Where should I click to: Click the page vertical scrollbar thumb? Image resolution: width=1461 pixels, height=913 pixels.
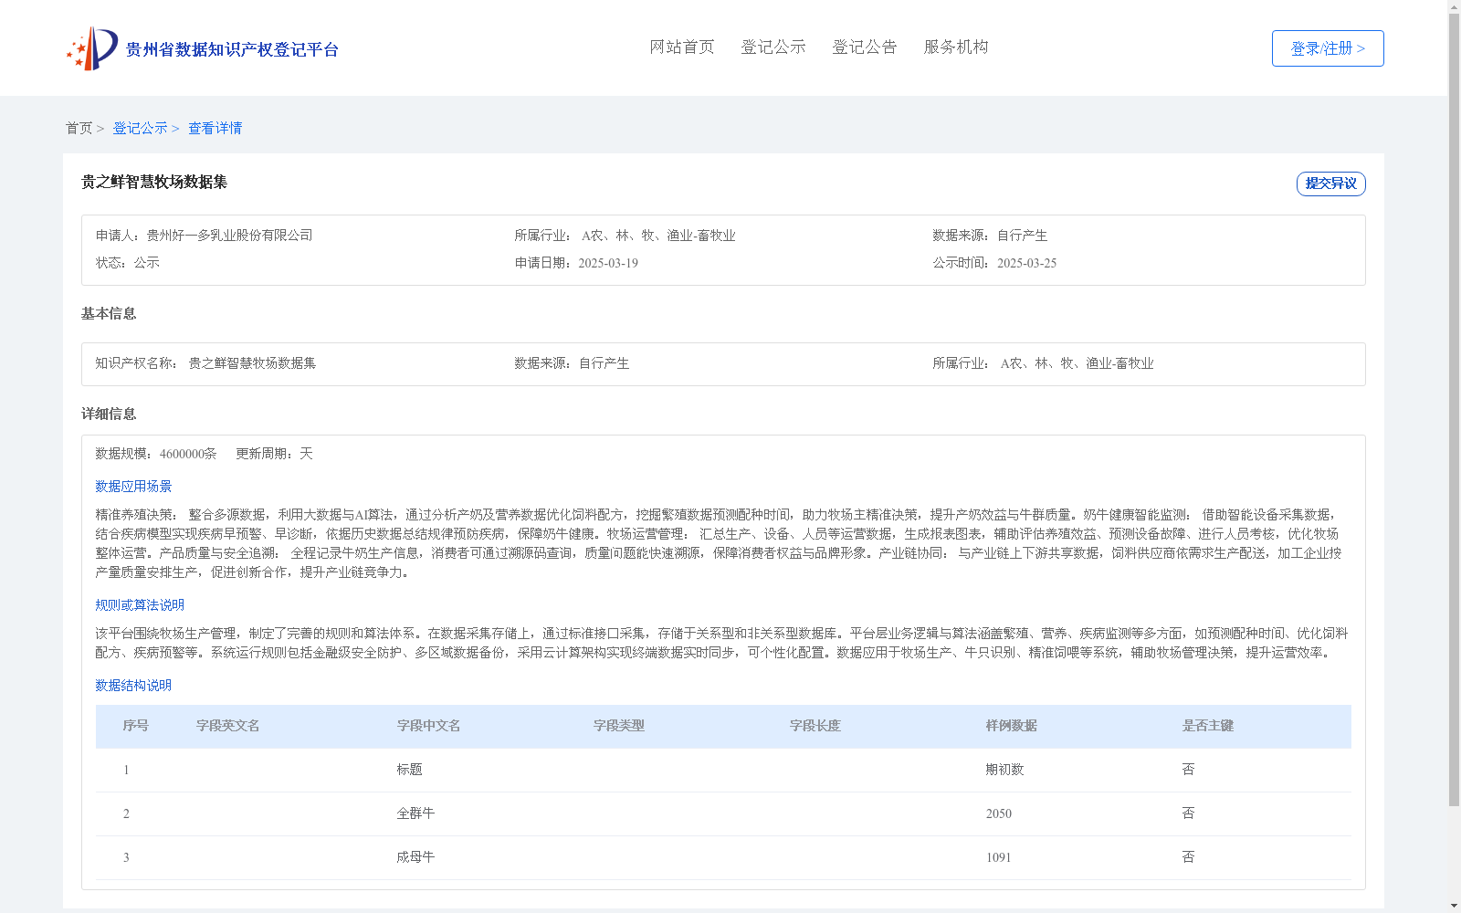pyautogui.click(x=1454, y=409)
